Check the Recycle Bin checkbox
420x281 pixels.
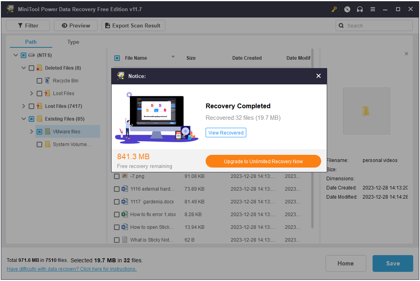tap(39, 80)
